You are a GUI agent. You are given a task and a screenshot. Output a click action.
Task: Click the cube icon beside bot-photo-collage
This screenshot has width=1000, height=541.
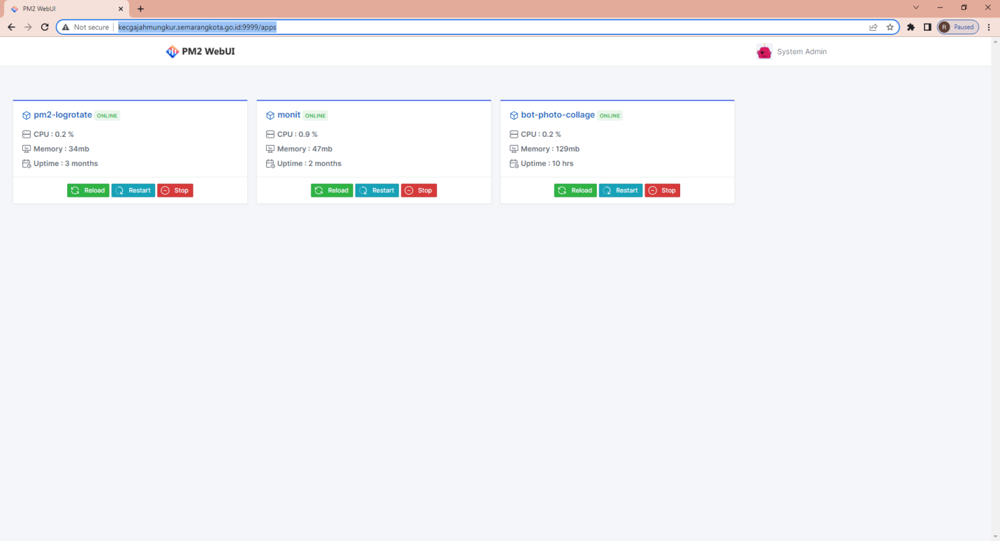coord(514,115)
